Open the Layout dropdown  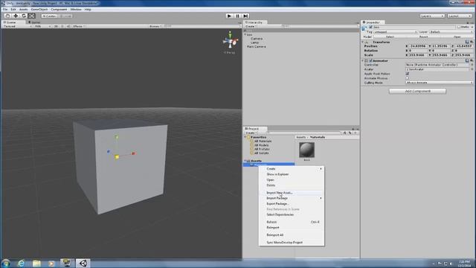click(460, 16)
